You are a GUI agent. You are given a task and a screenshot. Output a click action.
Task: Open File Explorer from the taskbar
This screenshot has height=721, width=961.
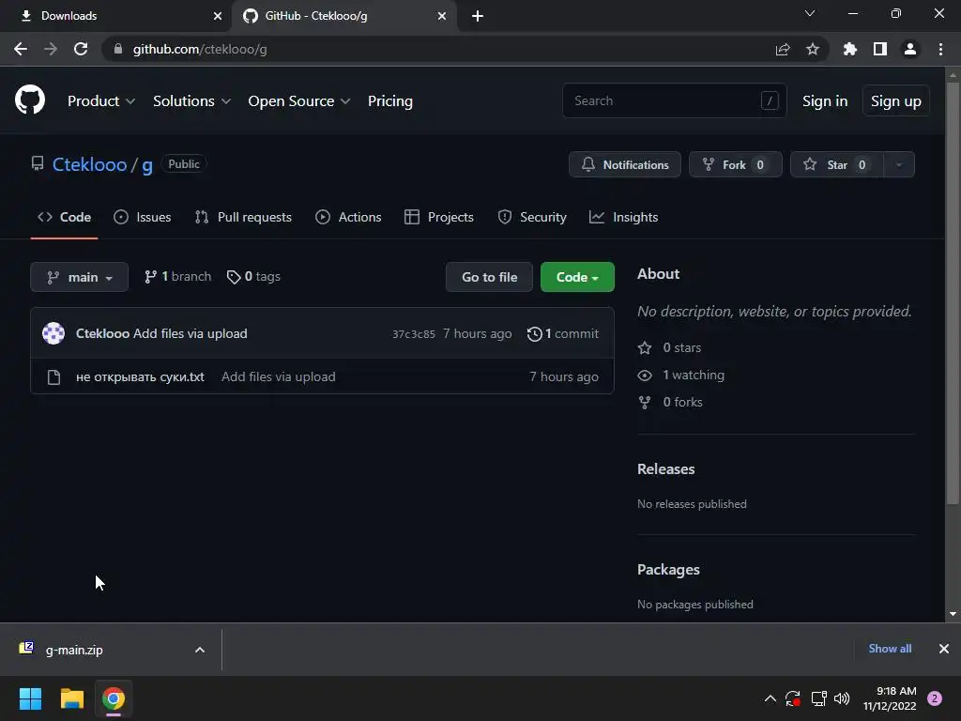click(71, 698)
